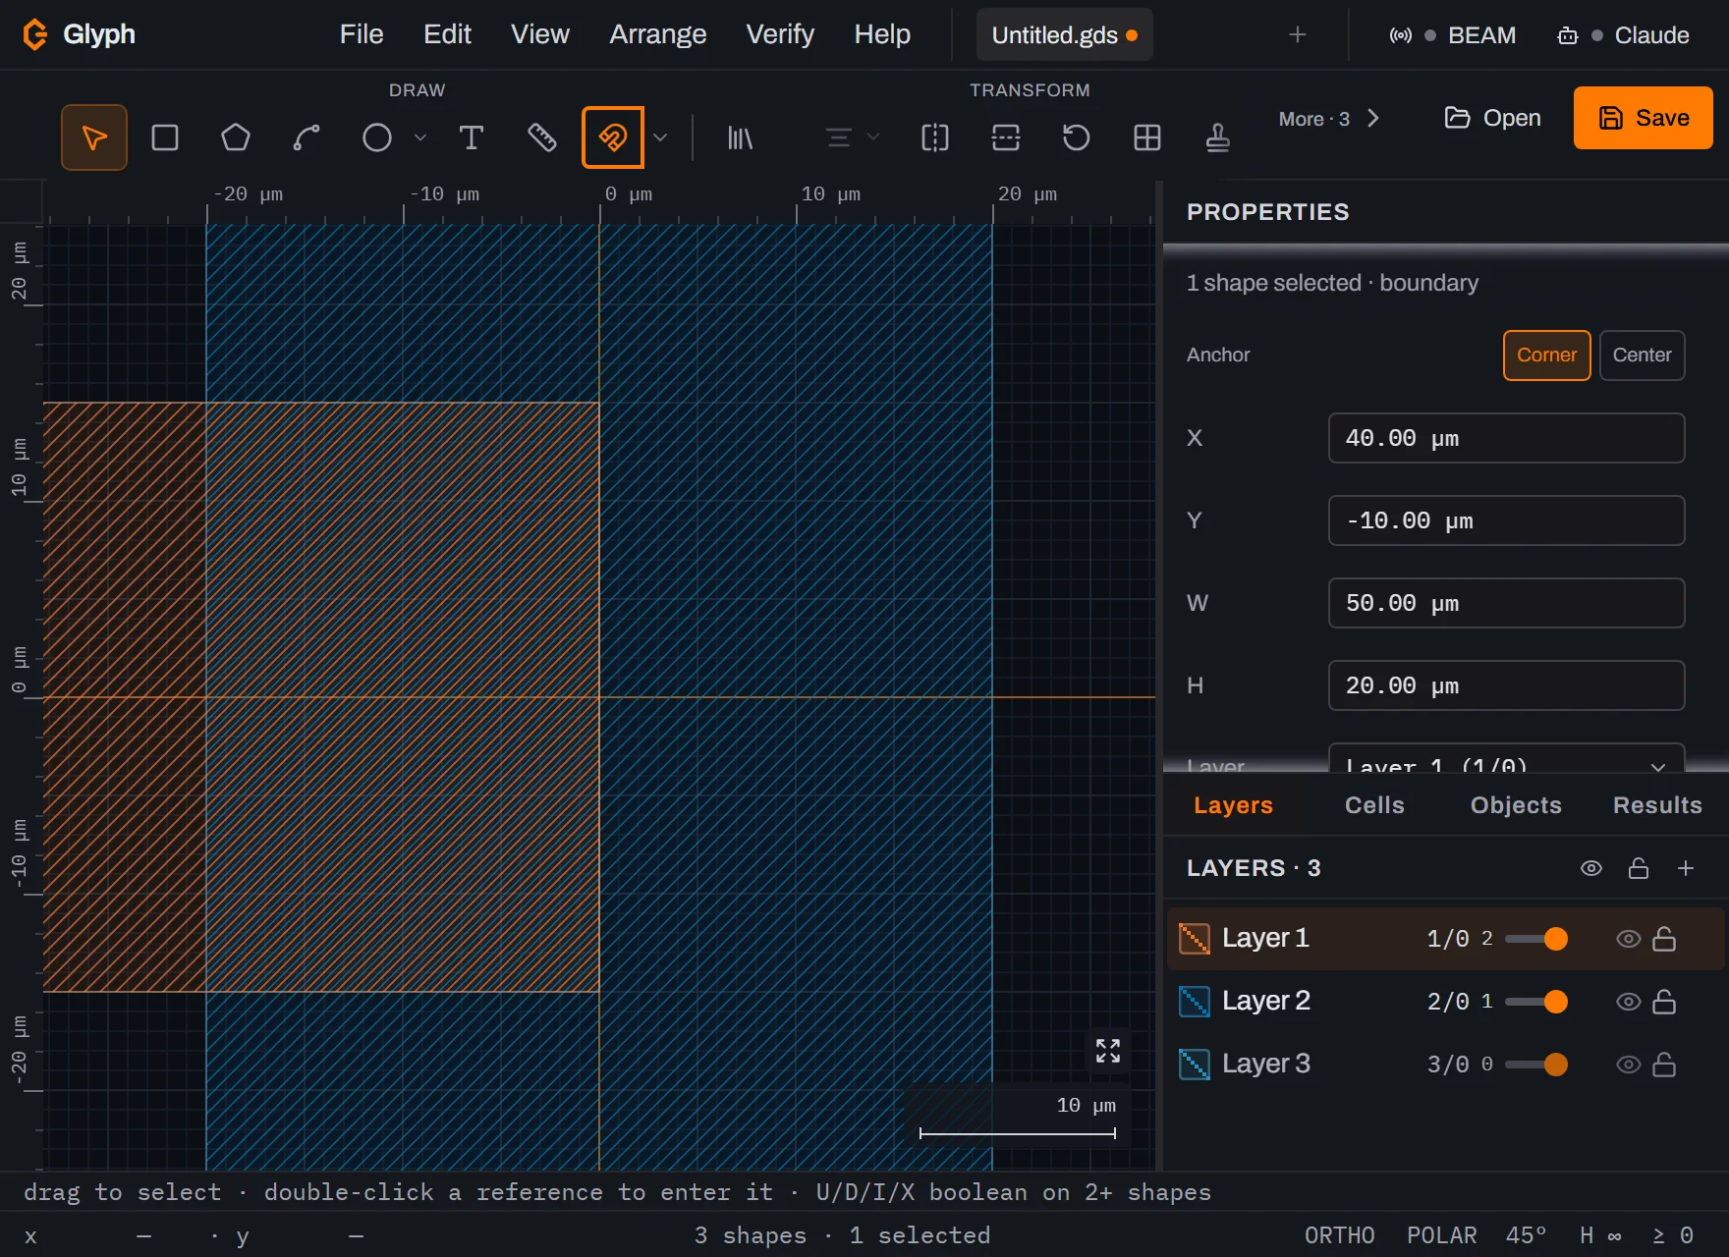This screenshot has height=1257, width=1729.
Task: Choose the text tool
Action: pyautogui.click(x=472, y=137)
